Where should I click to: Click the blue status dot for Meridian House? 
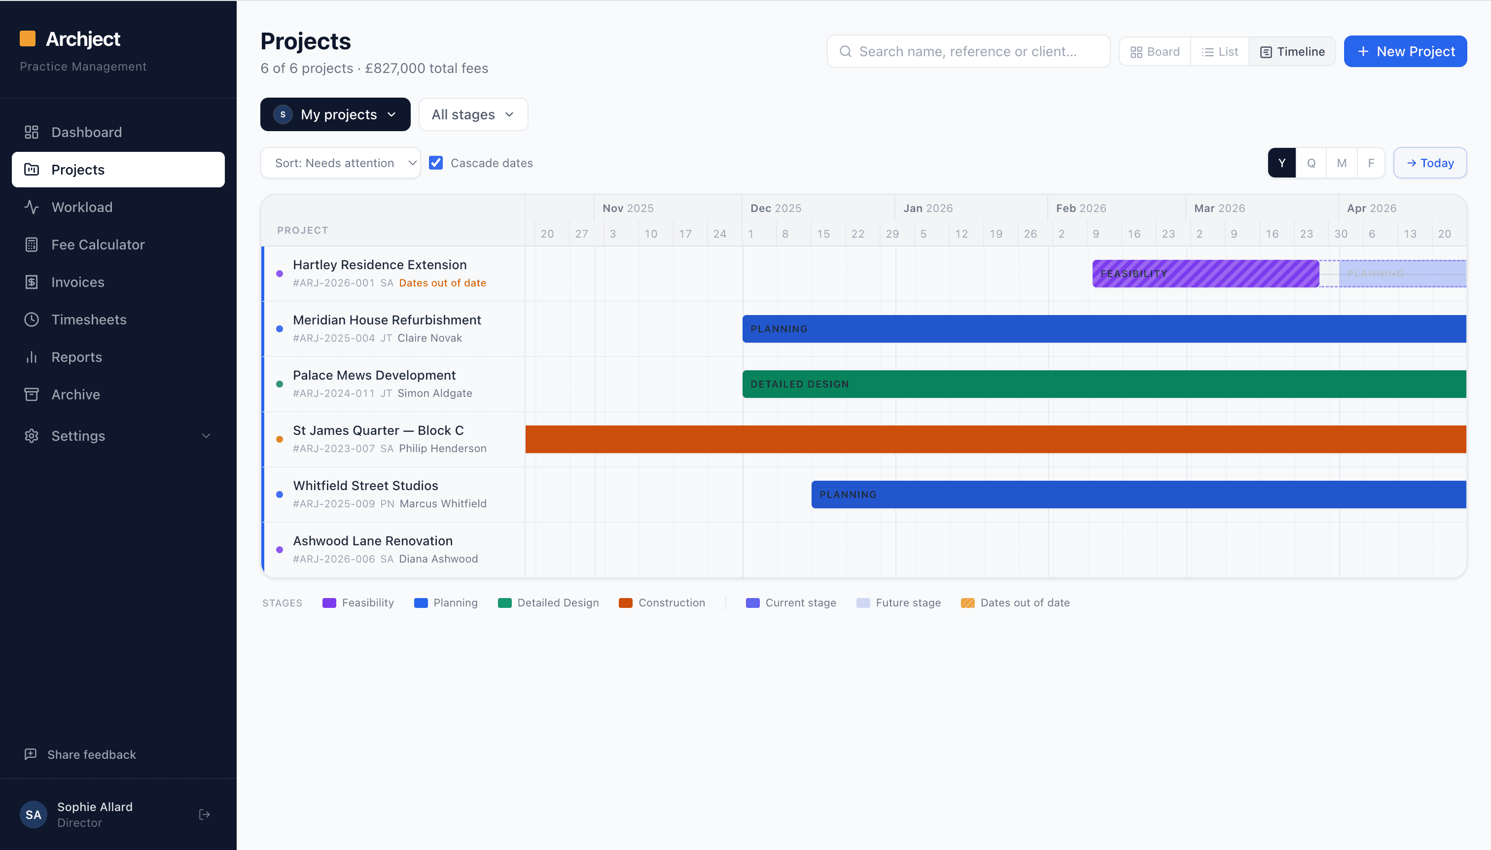(x=280, y=329)
